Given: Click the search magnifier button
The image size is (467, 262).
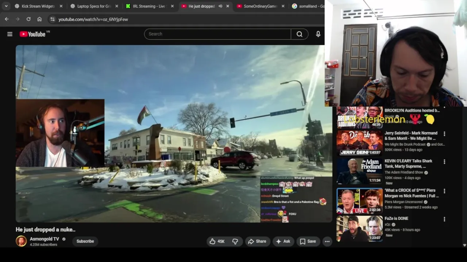Looking at the screenshot, I should [x=300, y=34].
